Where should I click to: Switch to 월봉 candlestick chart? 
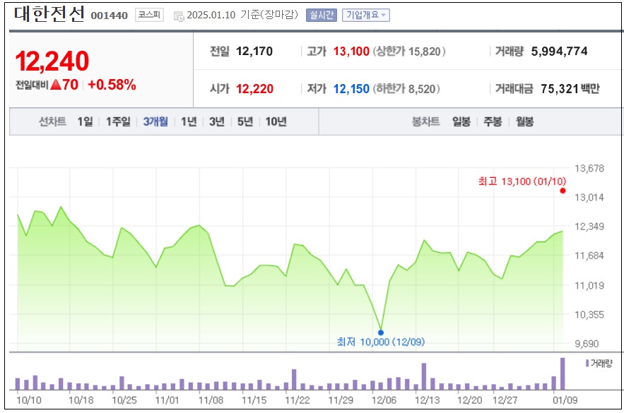[524, 121]
